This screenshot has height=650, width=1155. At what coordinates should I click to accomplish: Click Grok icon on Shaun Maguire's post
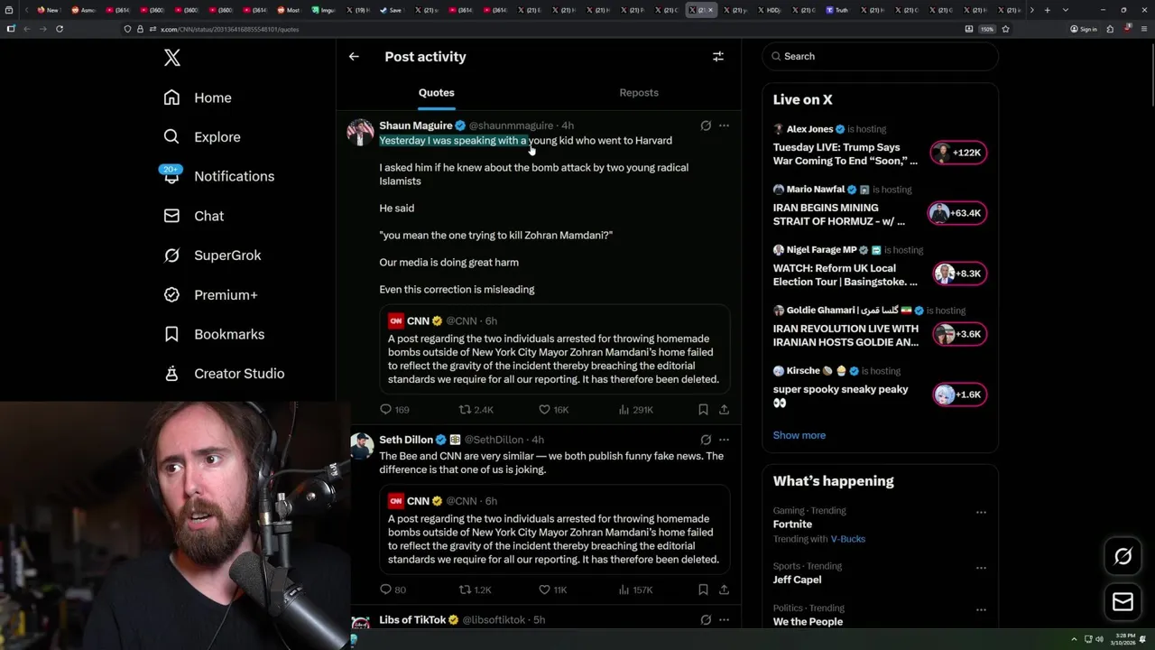(706, 125)
